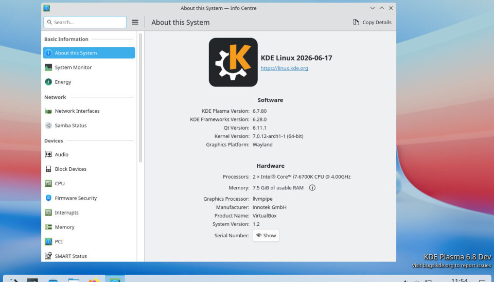494x282 pixels.
Task: Click the KDE Plasma Version value 6.7.80
Action: click(x=259, y=111)
